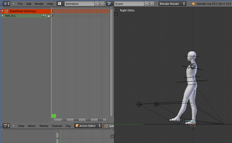Screen dimensions: 232x143
Task: Click the Right Ortho view label
Action: (x=127, y=10)
